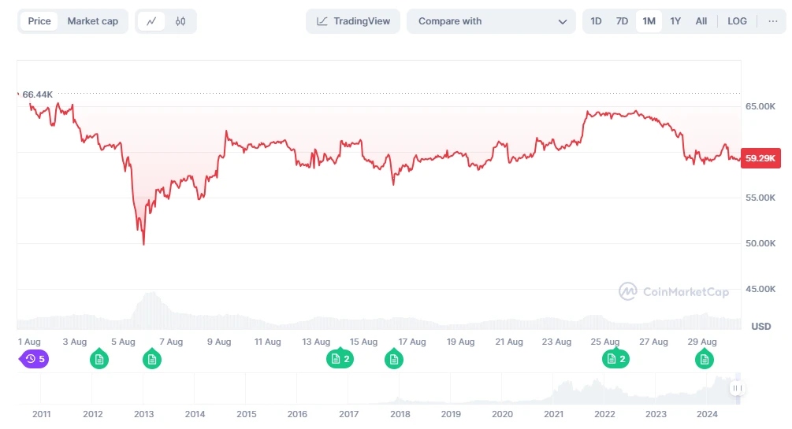Switch to line chart view icon

151,21
